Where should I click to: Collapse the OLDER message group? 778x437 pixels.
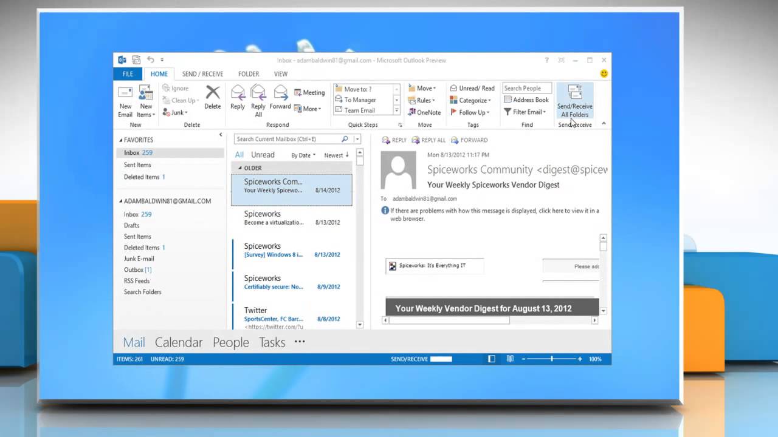point(239,168)
